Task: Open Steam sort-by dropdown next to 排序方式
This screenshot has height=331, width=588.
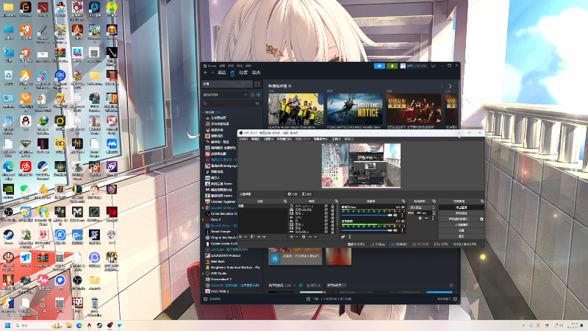Action: click(x=337, y=285)
